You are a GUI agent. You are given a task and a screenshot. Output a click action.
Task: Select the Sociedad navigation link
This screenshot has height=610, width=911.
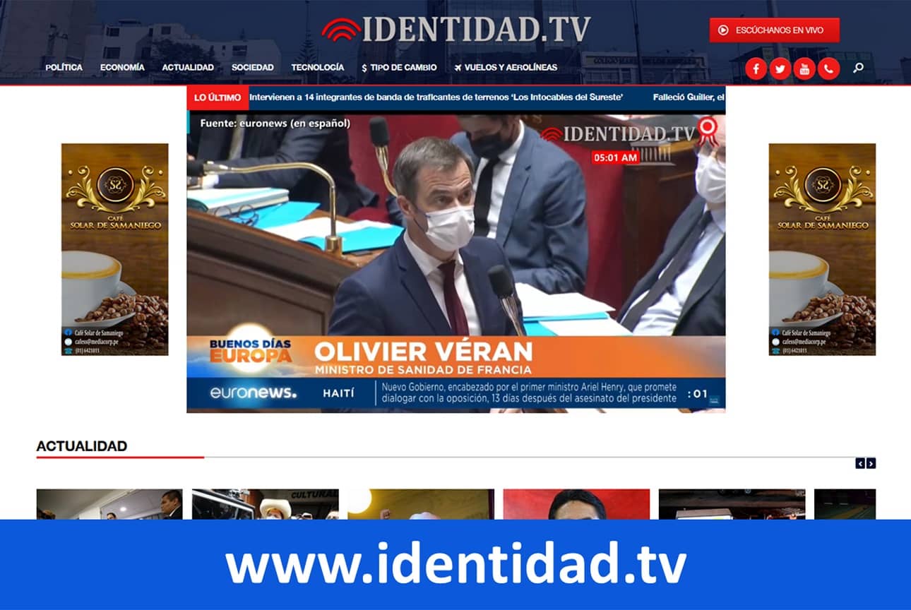pos(252,67)
